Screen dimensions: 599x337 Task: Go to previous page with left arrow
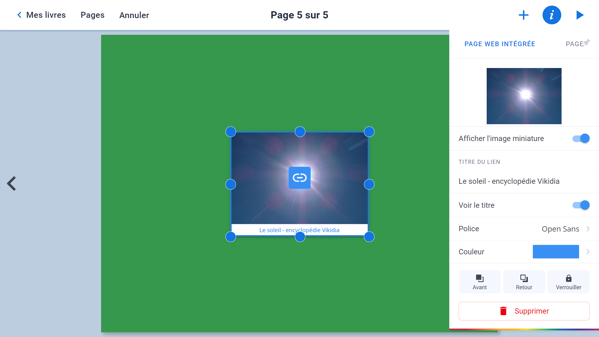pos(12,183)
